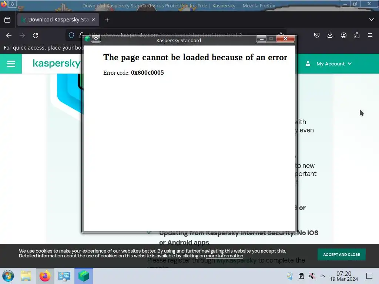
Task: Click the recycle bin tray icon
Action: pyautogui.click(x=290, y=276)
